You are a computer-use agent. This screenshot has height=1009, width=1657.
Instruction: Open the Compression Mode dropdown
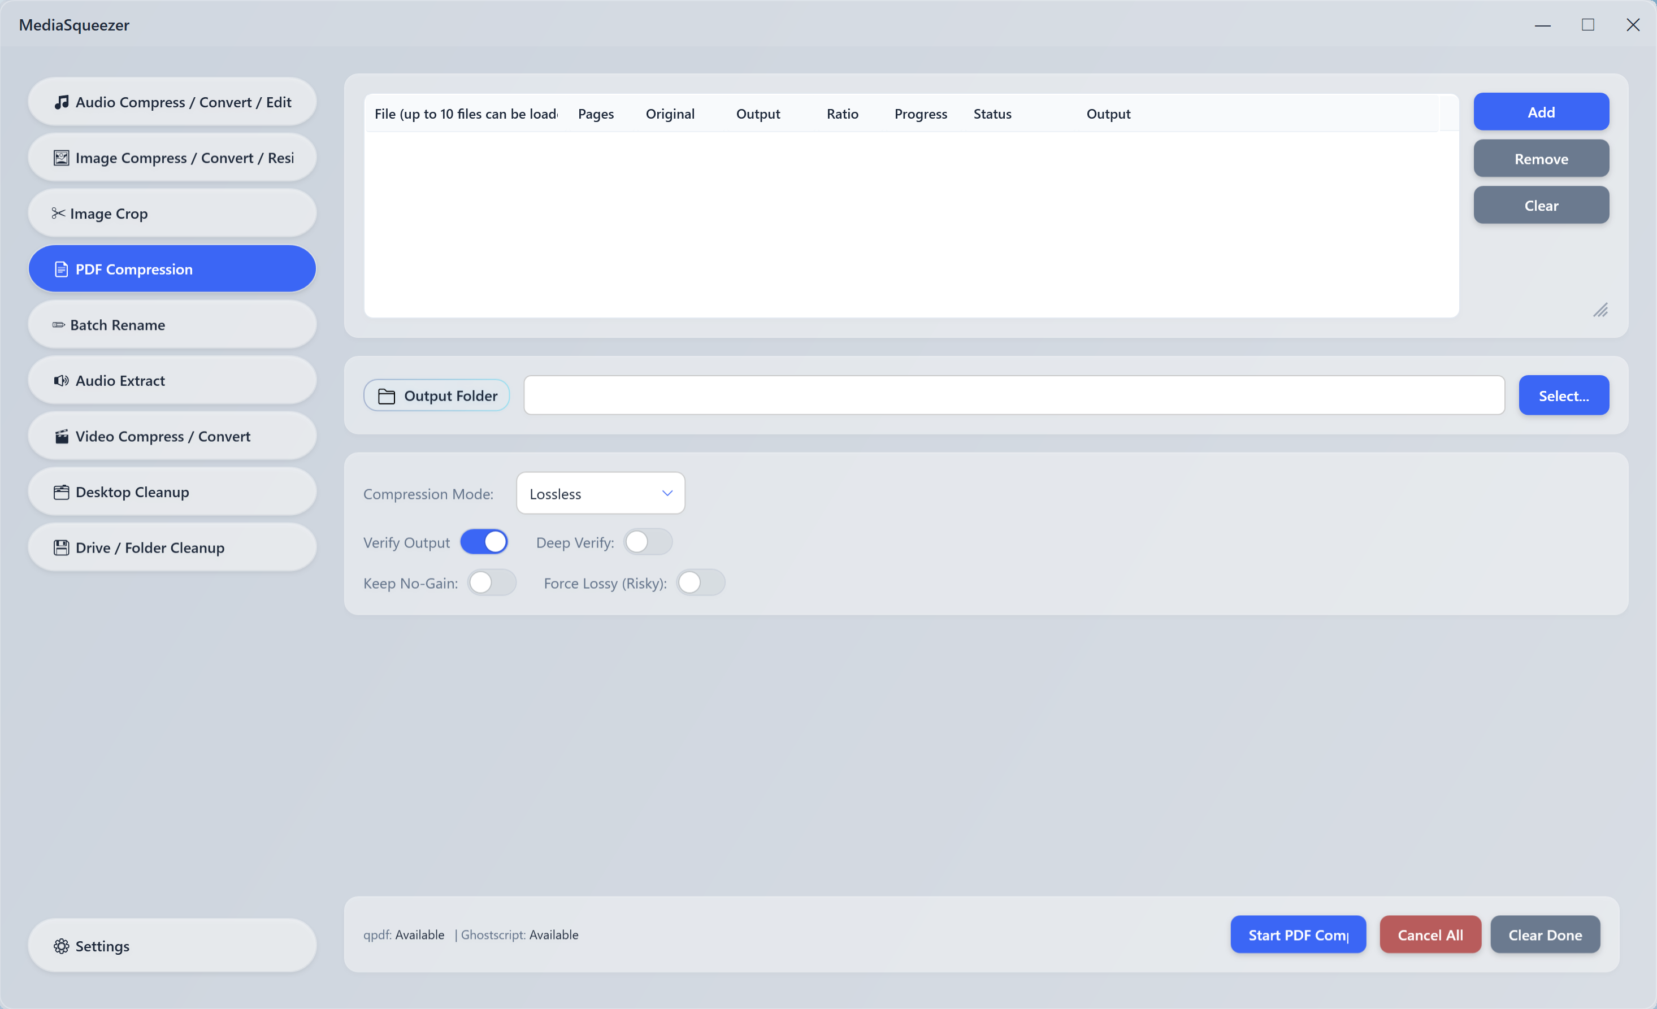[x=600, y=493]
